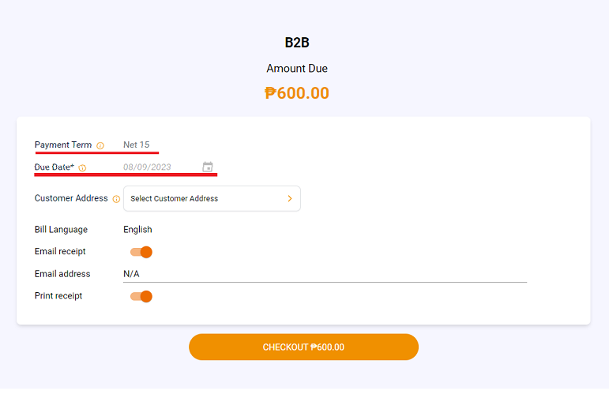Click the Customer Address info icon
Viewport: 609px width, 394px height.
116,199
